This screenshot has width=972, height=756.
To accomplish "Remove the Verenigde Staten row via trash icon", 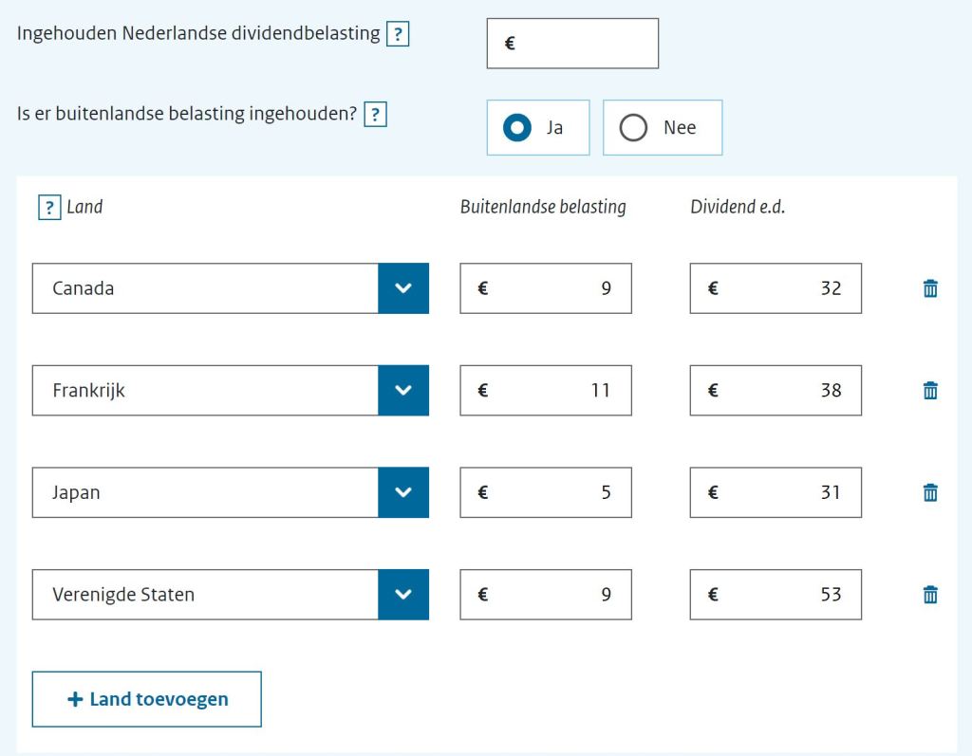I will click(x=930, y=595).
